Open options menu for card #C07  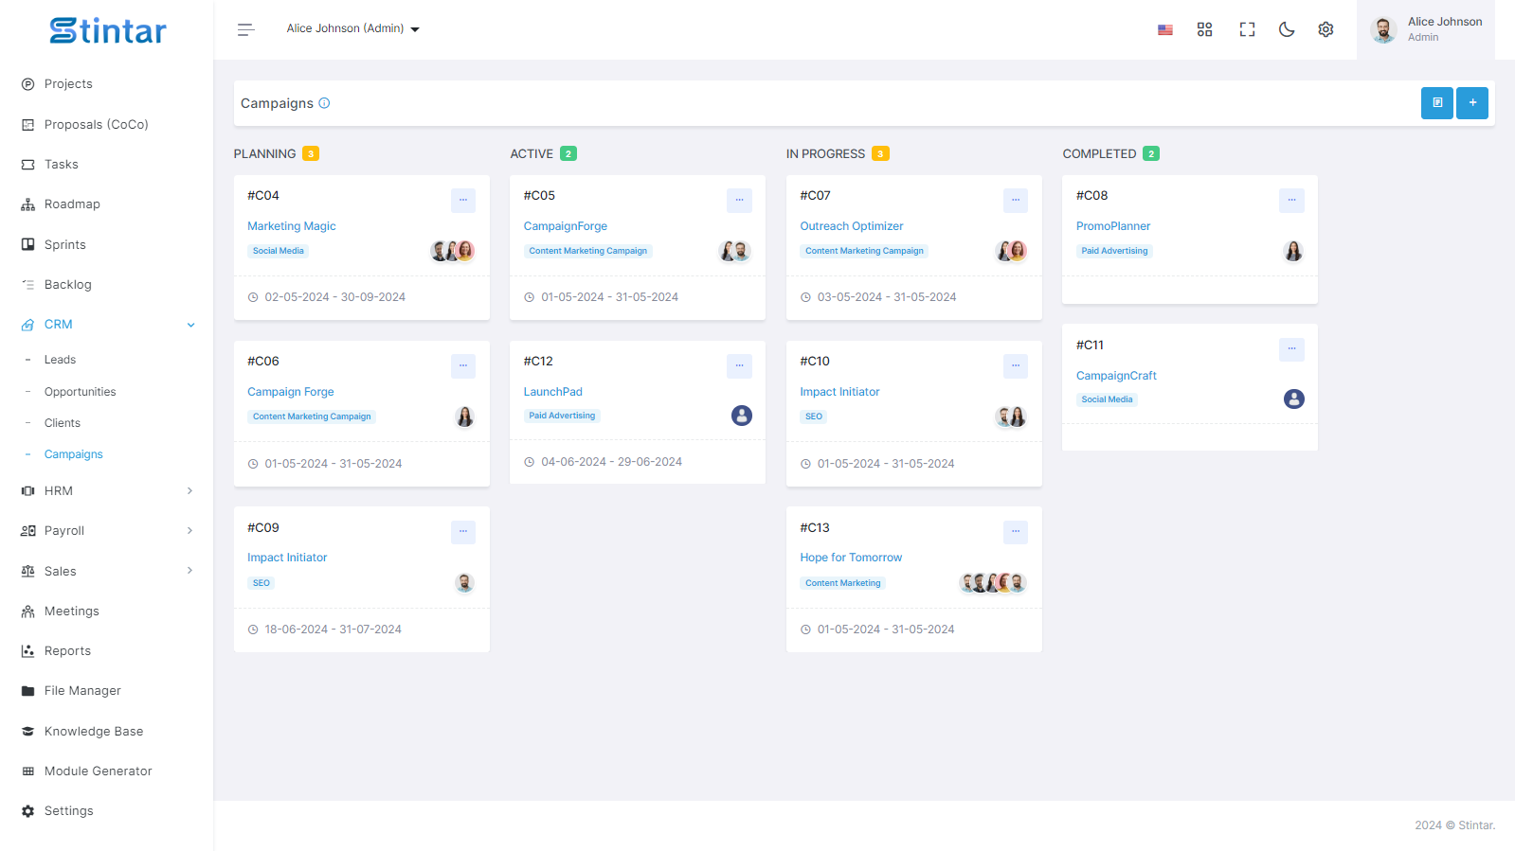coord(1016,200)
